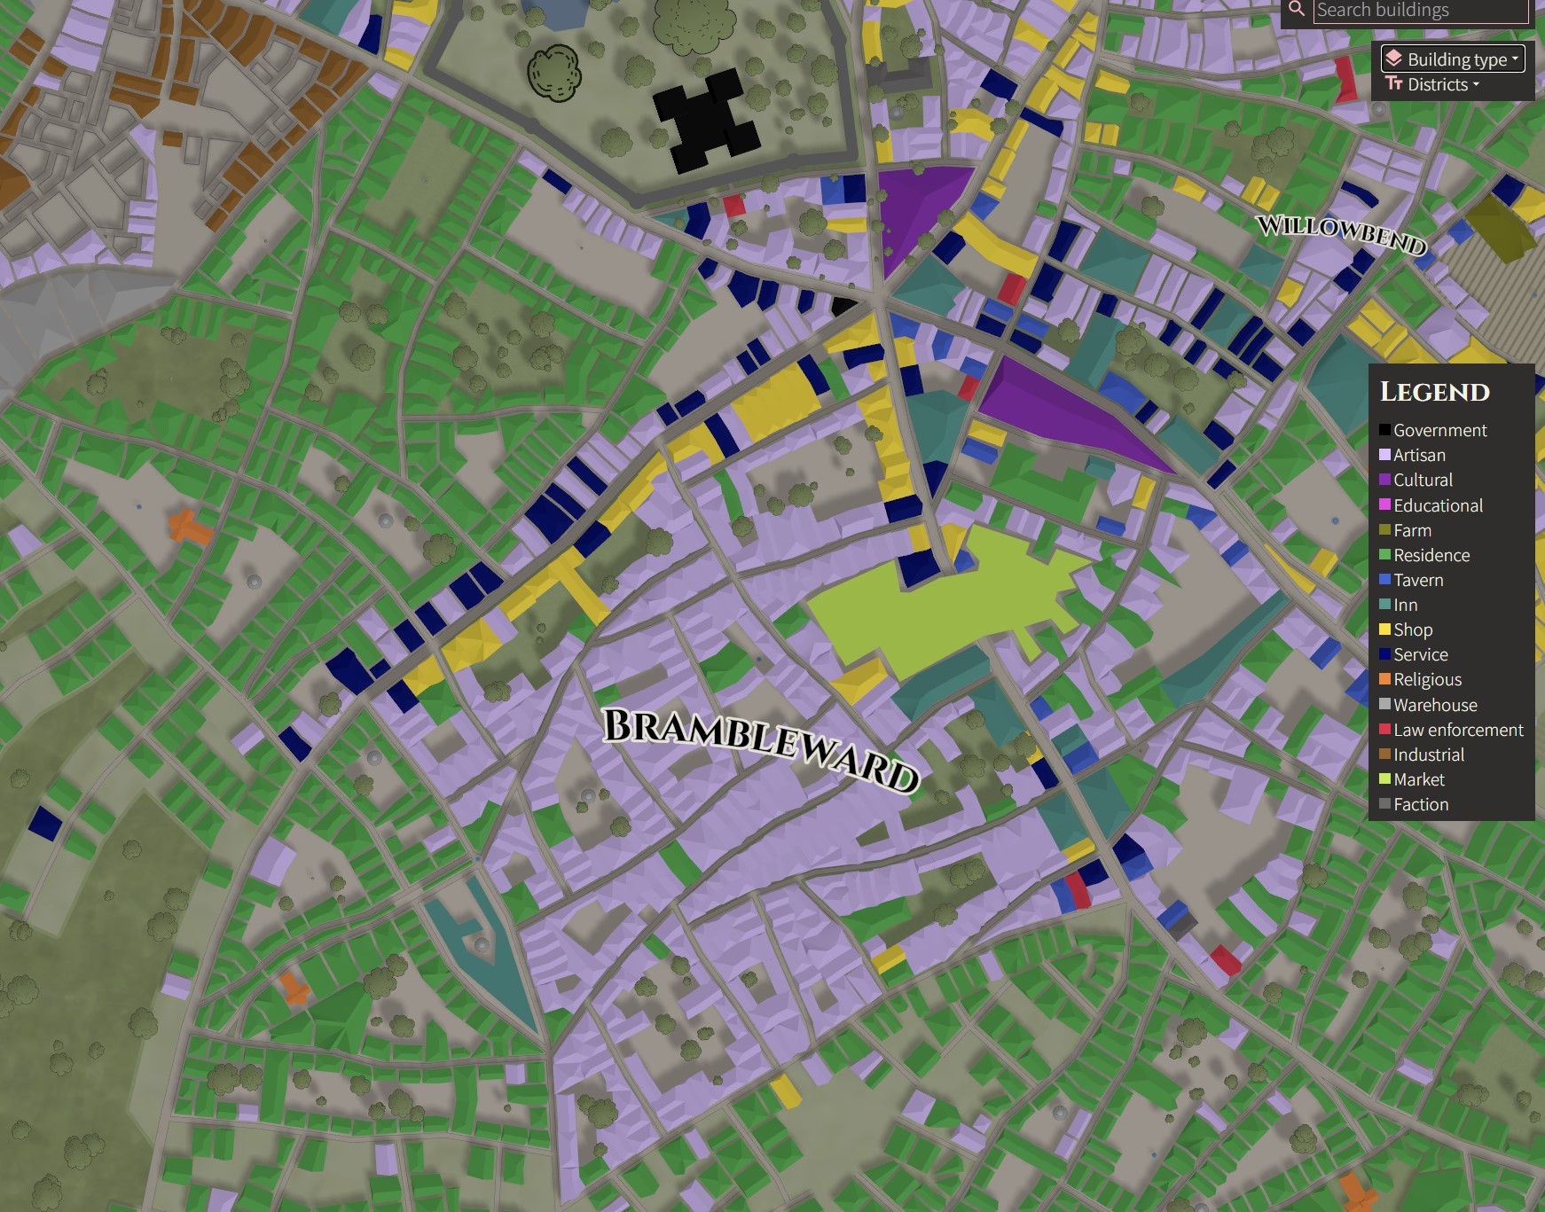
Task: Toggle the Tavern legend entry
Action: click(1417, 580)
